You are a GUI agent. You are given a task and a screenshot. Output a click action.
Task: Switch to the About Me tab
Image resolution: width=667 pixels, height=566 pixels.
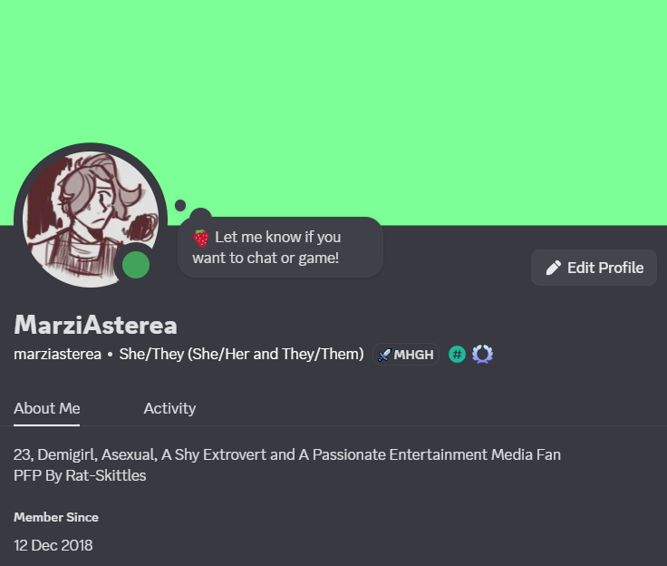click(47, 408)
